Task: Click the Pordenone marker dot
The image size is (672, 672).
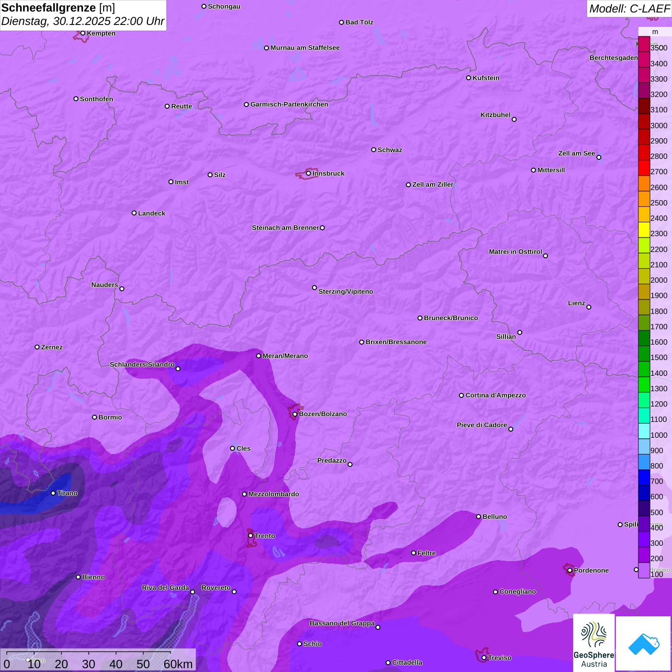Action: tap(570, 570)
